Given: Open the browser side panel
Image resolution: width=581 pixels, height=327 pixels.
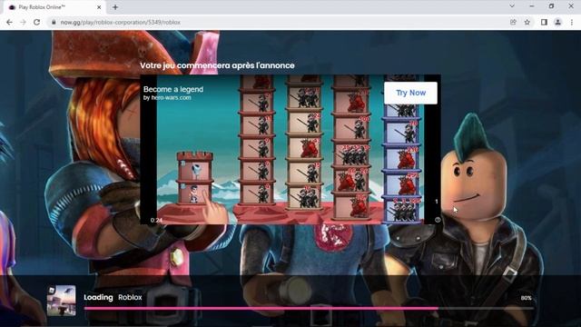Looking at the screenshot, I should (x=544, y=22).
